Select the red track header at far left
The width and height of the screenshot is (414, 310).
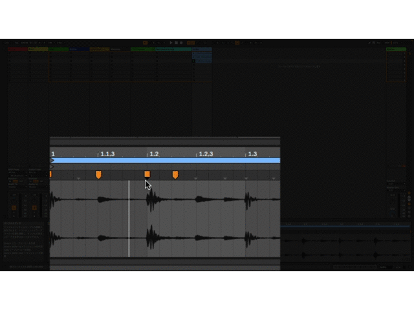tap(17, 49)
